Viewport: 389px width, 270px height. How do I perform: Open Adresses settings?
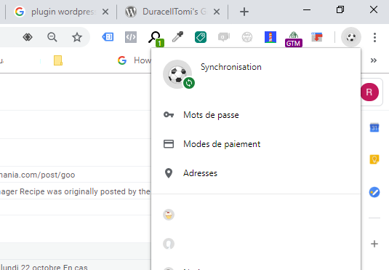(256, 173)
